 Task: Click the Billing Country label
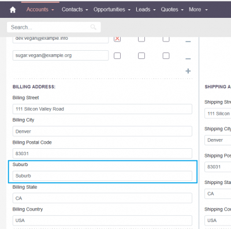click(28, 209)
